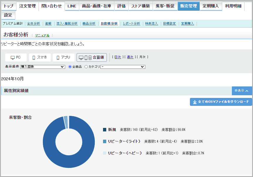Click the smartphone icon beside スマホ
Image resolution: width=253 pixels, height=177 pixels.
coord(34,58)
